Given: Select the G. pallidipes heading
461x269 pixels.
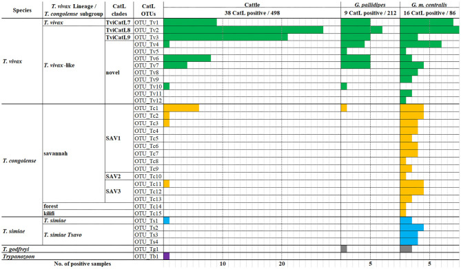Looking at the screenshot, I should click(370, 5).
